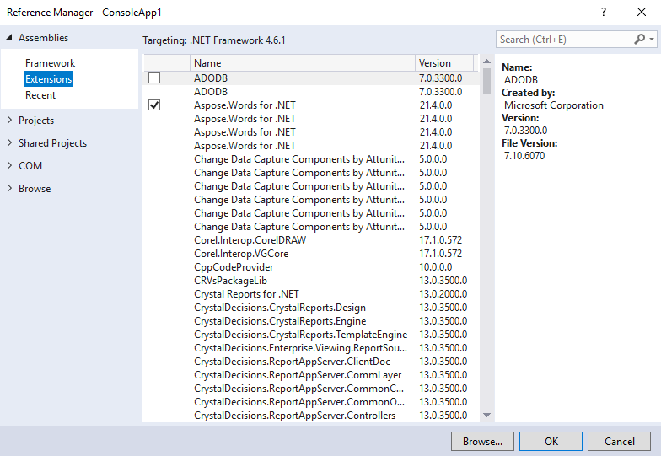Check the first ADODB checkbox

click(154, 78)
